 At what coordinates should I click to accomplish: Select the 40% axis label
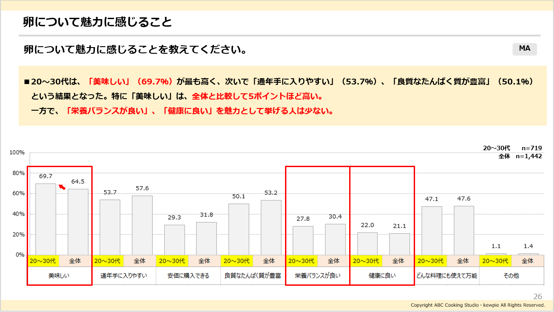coord(19,214)
